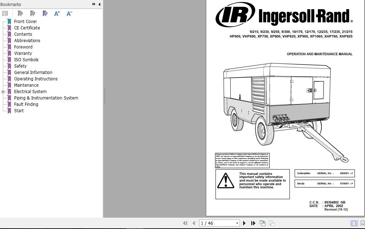Viewport: 365px width, 229px height.
Task: Increase bookmark text size
Action: pos(57,13)
